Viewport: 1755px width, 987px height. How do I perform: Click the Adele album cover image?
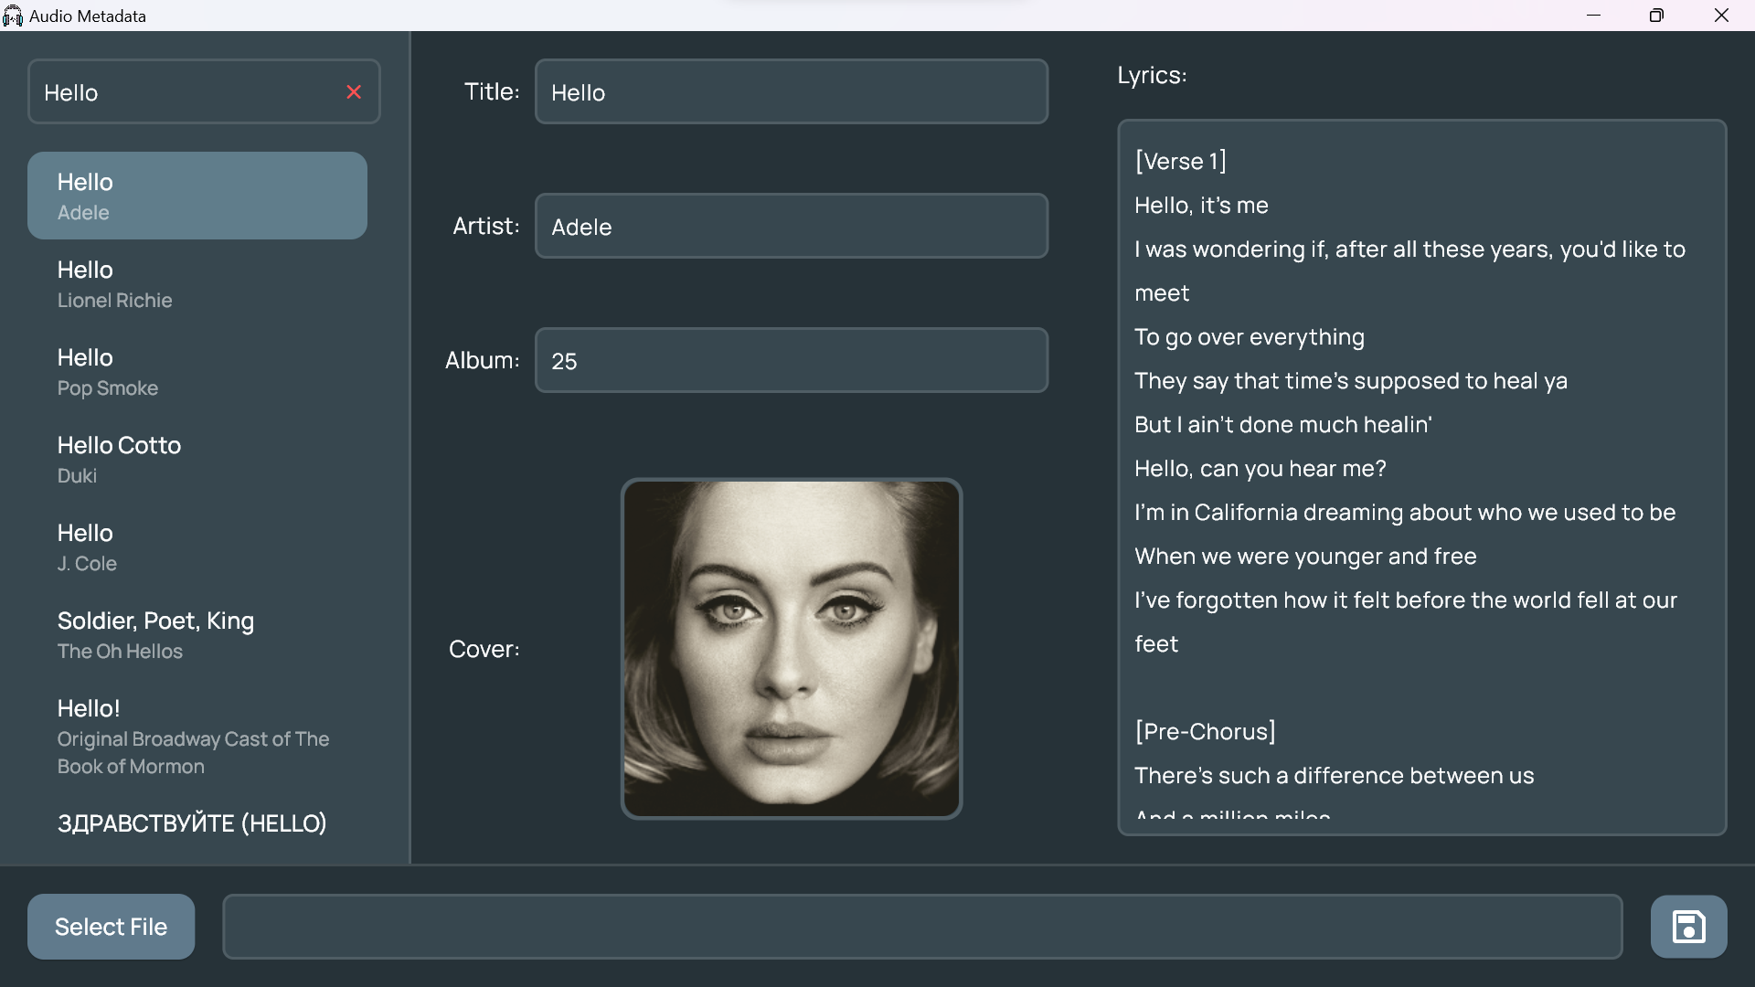pos(791,649)
